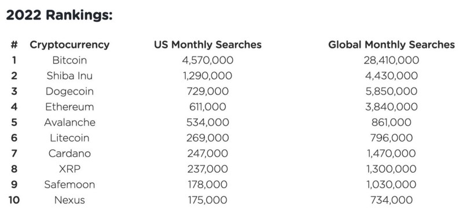
Task: Click the 2022 Rankings heading
Action: pyautogui.click(x=59, y=15)
